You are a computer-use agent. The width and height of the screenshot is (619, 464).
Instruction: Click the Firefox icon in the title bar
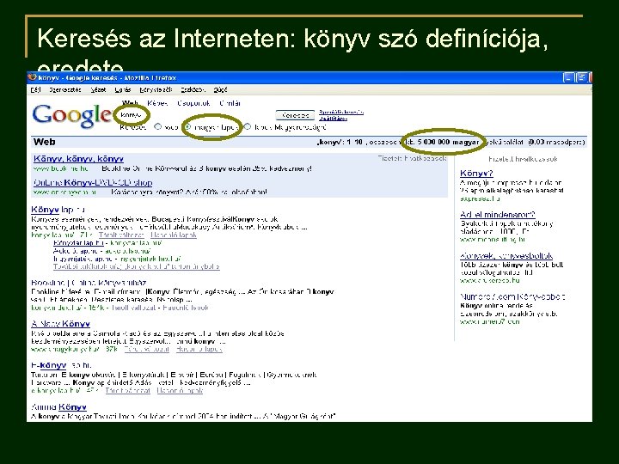pyautogui.click(x=33, y=77)
